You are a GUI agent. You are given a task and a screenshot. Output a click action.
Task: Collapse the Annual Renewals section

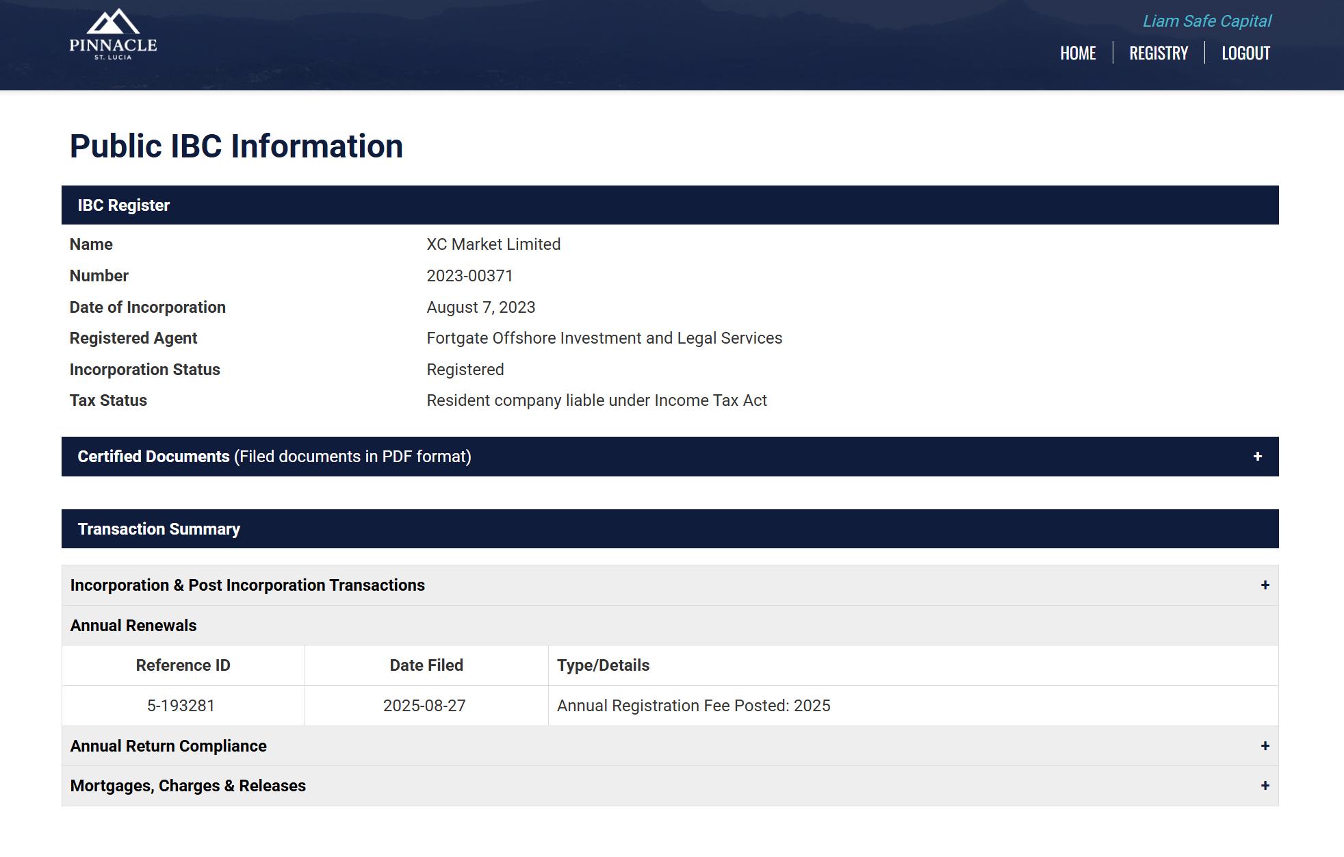pos(670,626)
